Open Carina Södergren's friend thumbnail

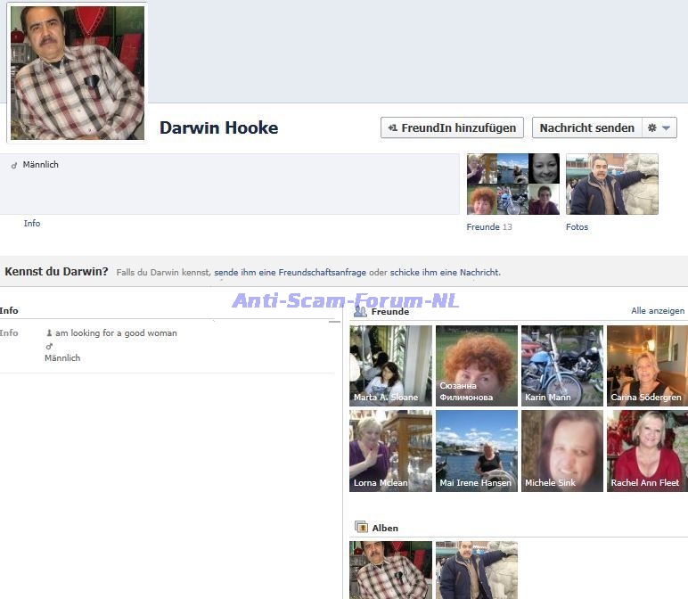pos(647,365)
